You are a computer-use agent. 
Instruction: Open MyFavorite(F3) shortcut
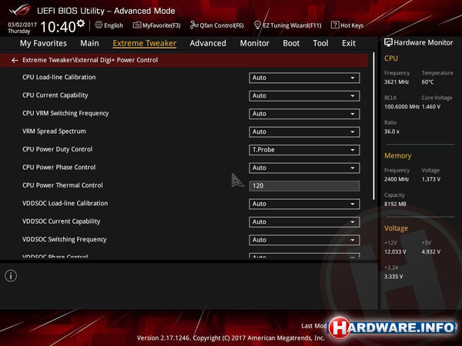161,25
